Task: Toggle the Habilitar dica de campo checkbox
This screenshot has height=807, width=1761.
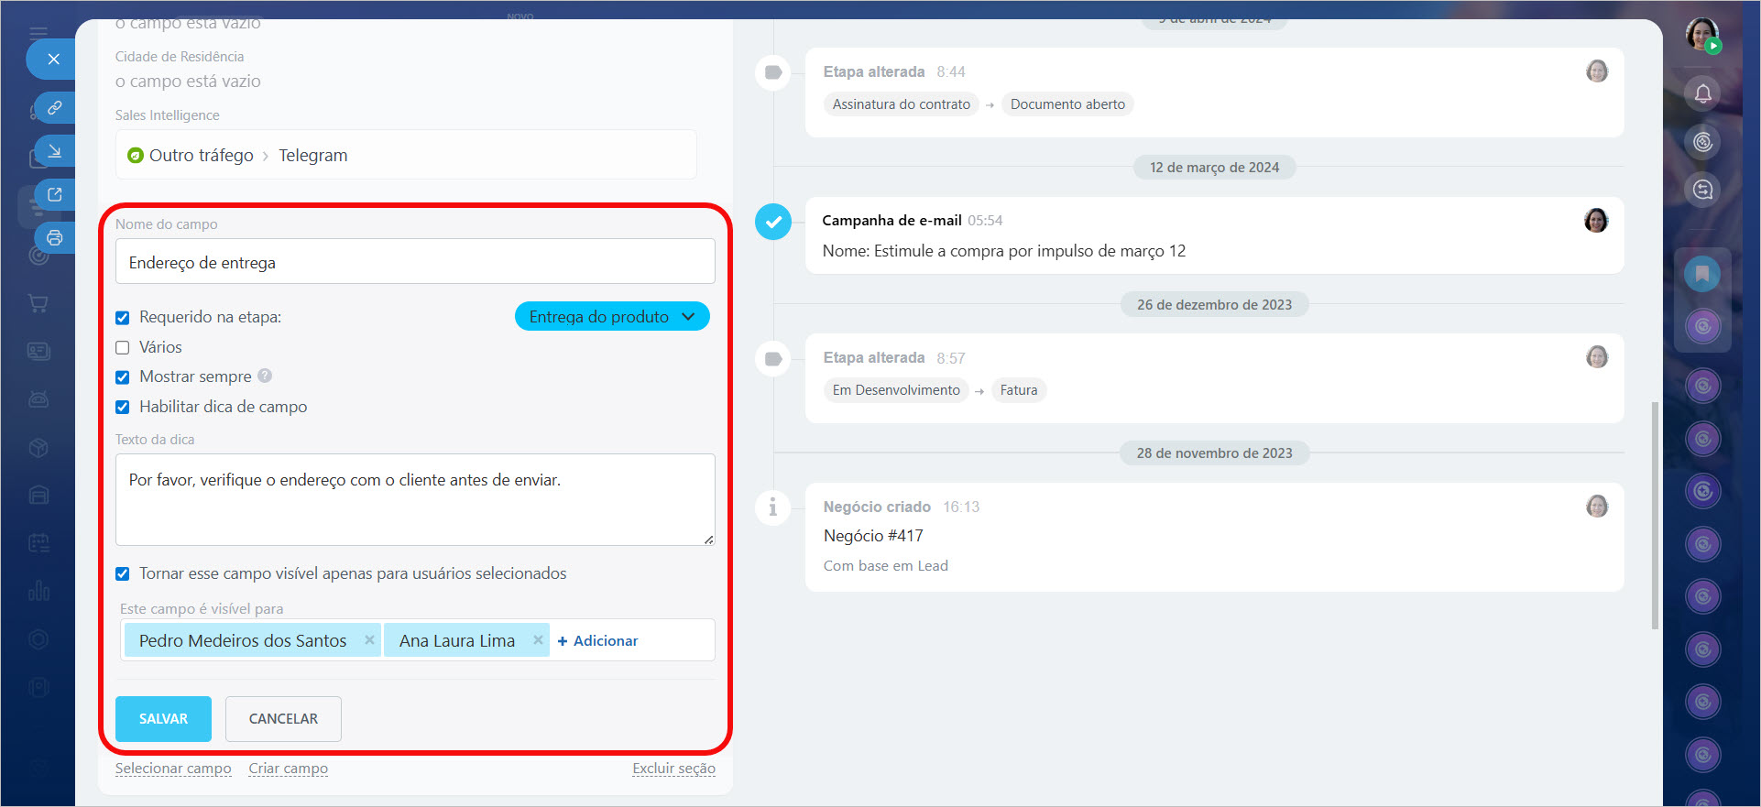Action: (123, 408)
